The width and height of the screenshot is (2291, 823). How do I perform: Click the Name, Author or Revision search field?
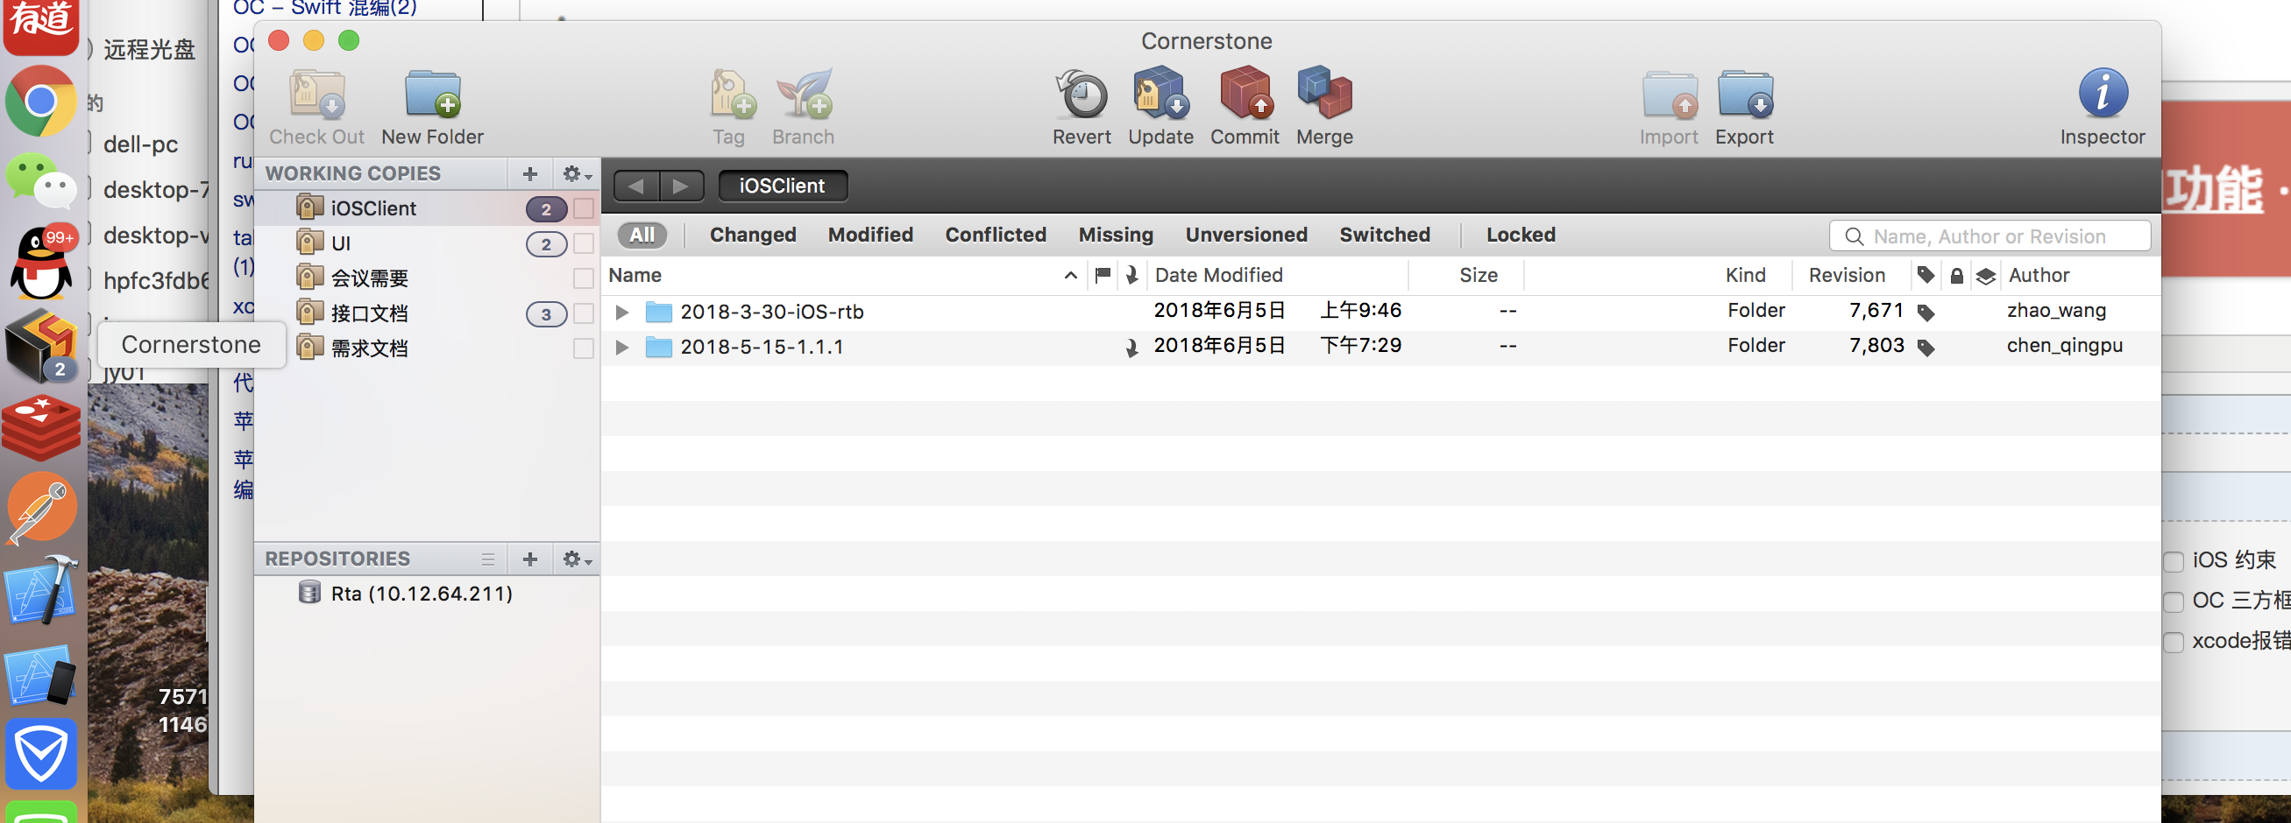pos(1990,236)
